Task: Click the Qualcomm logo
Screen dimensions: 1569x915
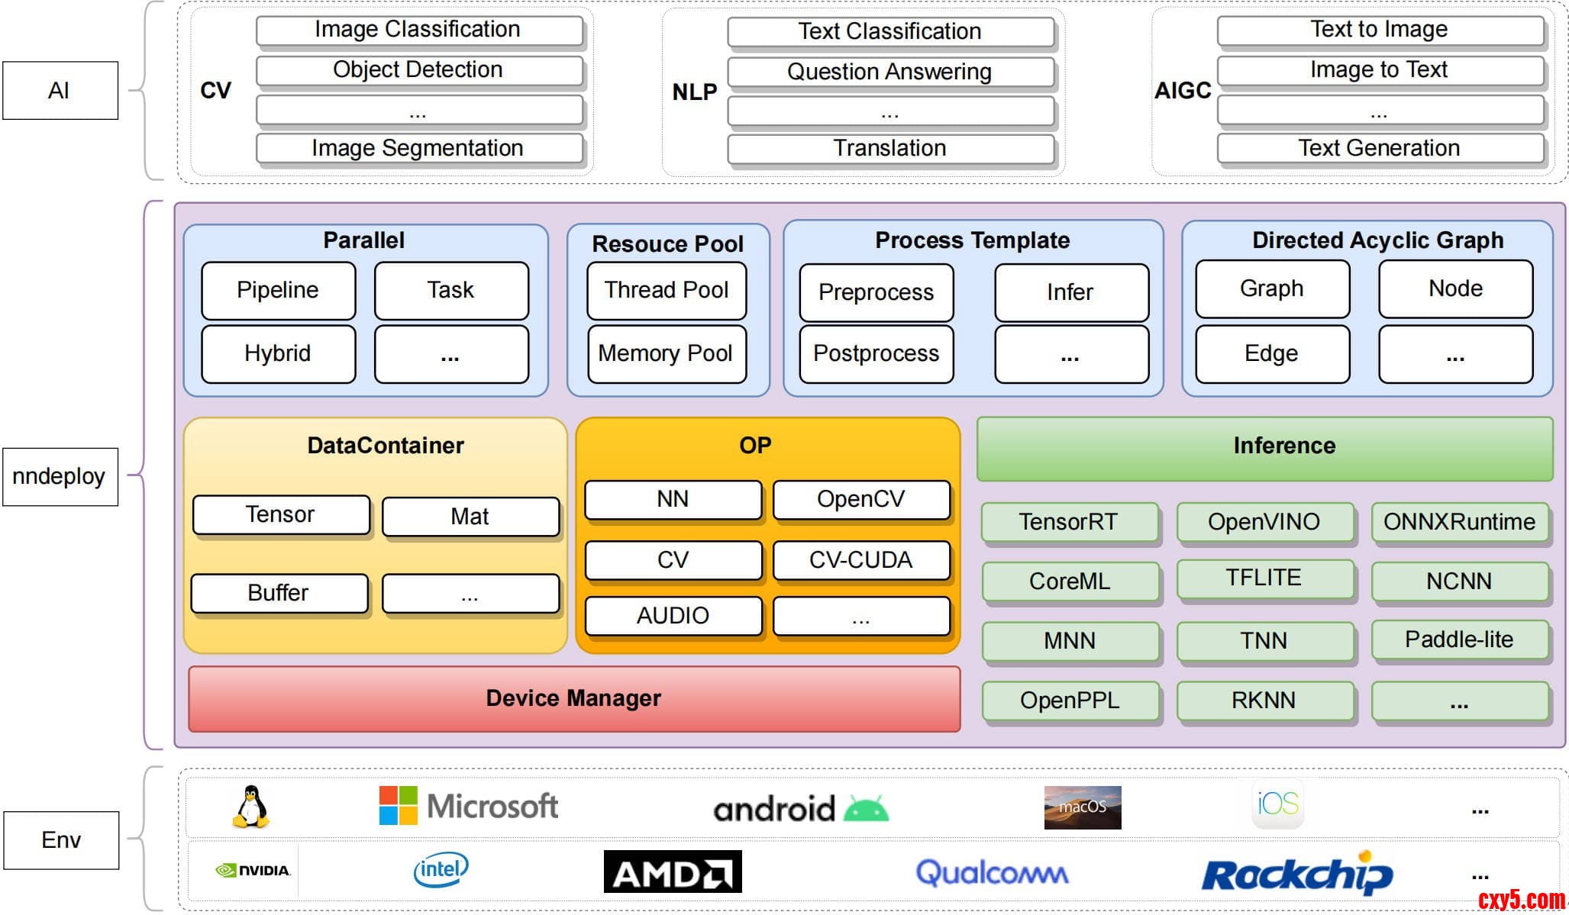Action: point(992,872)
